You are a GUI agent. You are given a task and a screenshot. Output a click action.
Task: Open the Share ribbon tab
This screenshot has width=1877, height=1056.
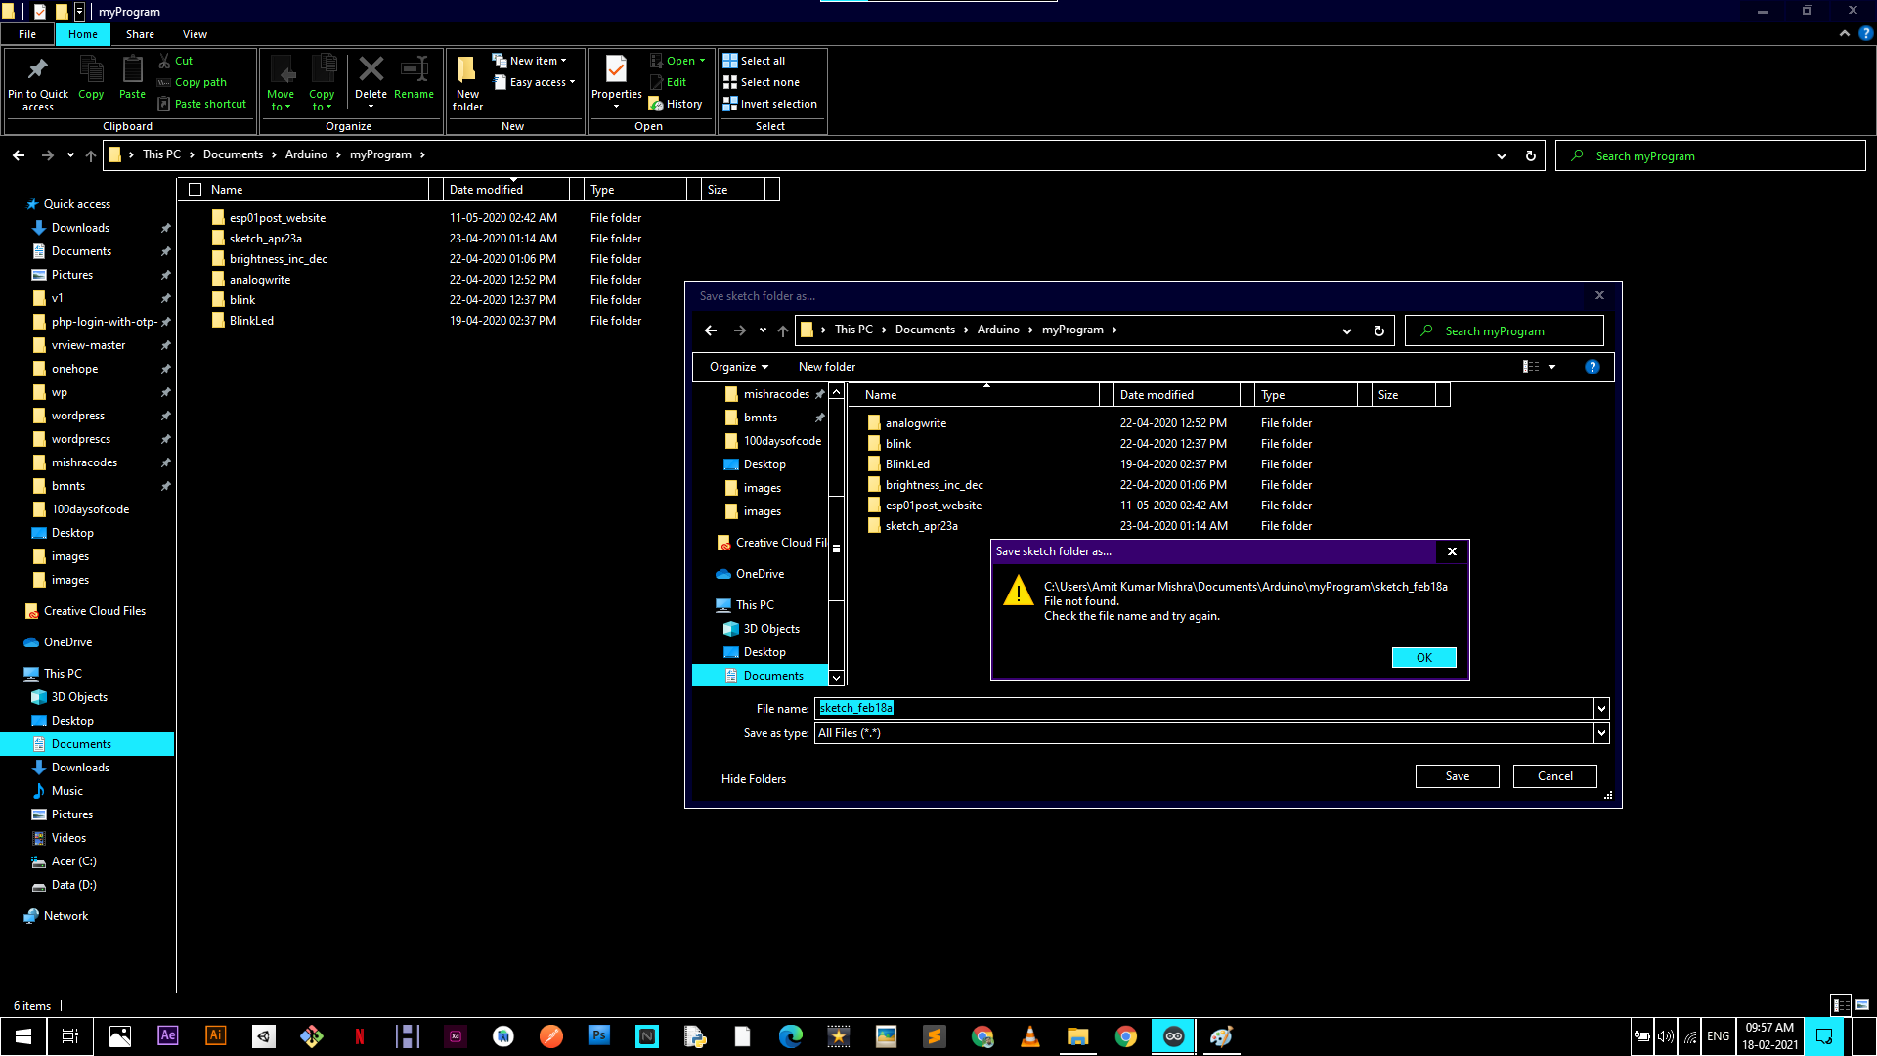[140, 34]
